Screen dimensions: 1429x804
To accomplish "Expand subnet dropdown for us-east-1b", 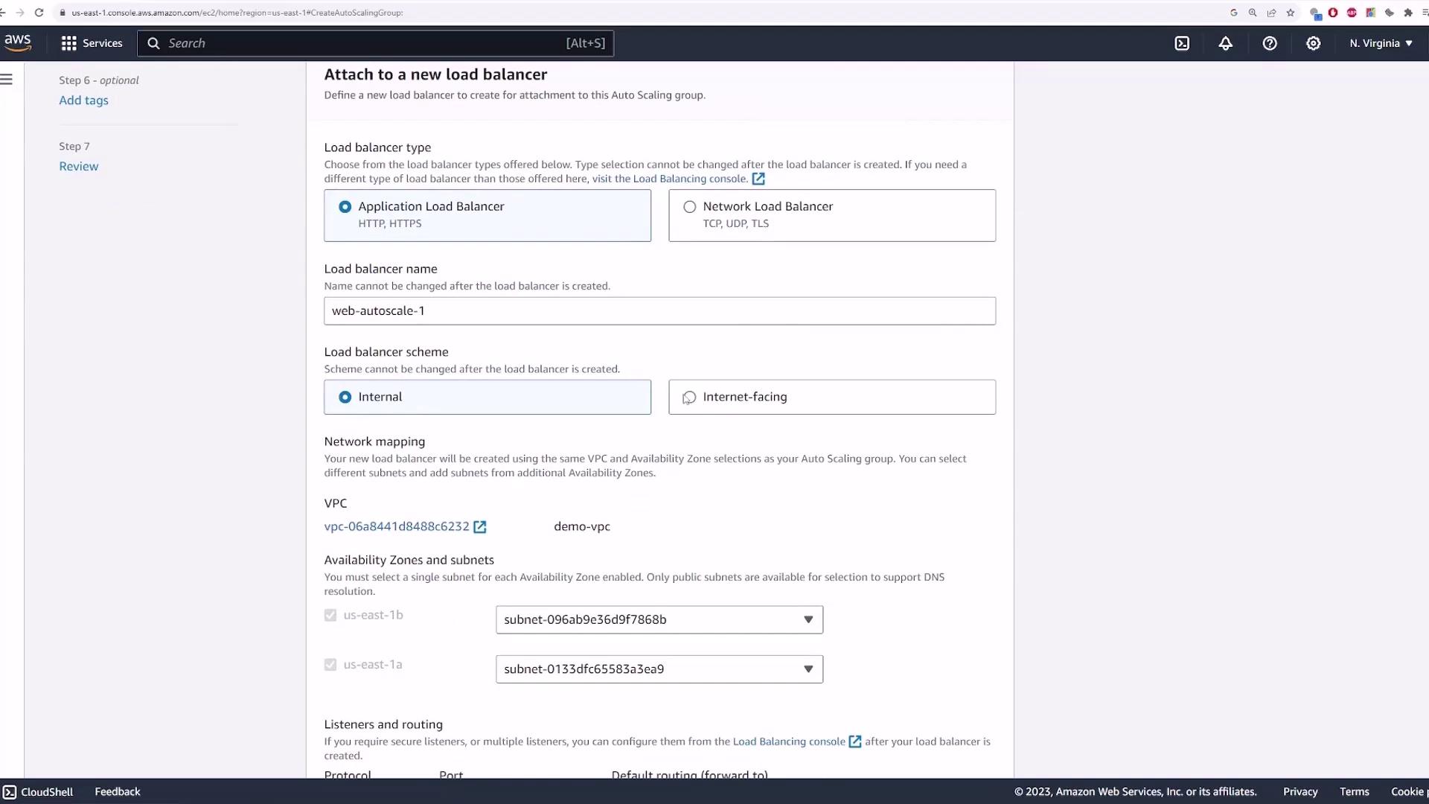I will click(x=659, y=620).
